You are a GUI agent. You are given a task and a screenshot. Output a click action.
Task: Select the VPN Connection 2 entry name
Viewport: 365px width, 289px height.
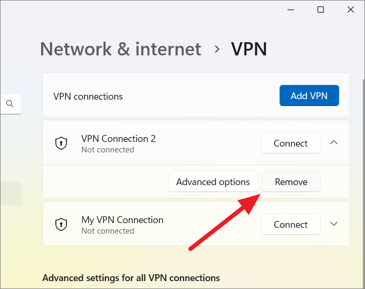(119, 139)
